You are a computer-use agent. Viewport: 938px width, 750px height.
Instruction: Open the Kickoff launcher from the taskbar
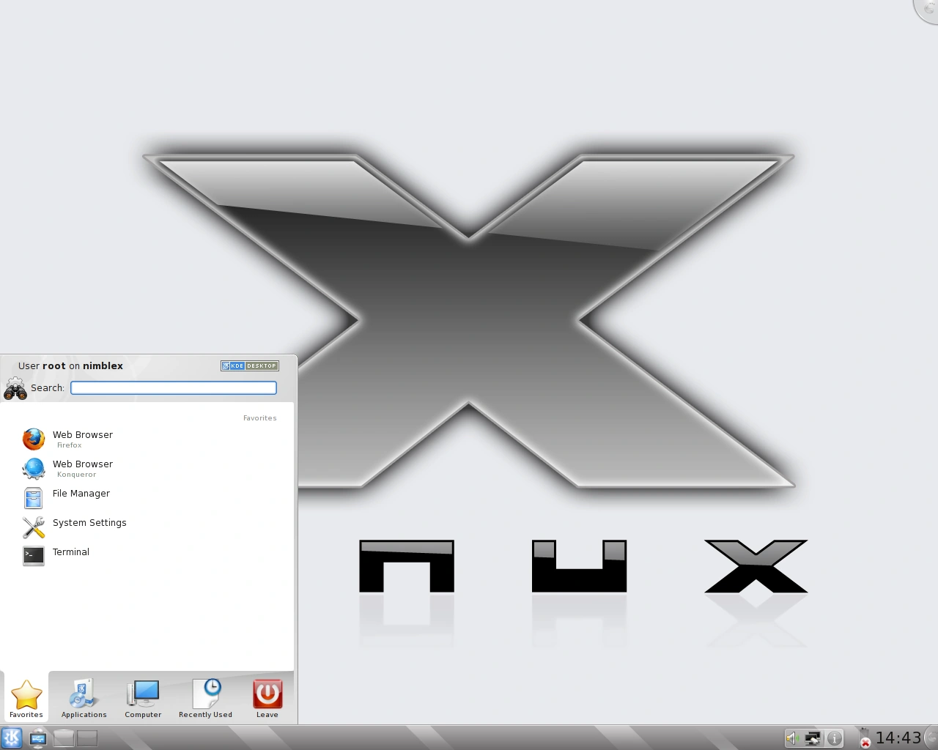(12, 738)
